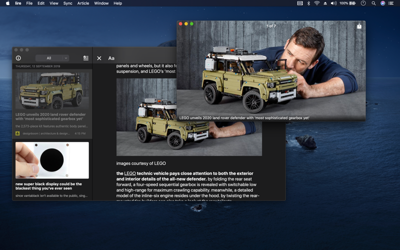The width and height of the screenshot is (400, 250).
Task: Click the Time Machine clock icon
Action: point(363,3)
